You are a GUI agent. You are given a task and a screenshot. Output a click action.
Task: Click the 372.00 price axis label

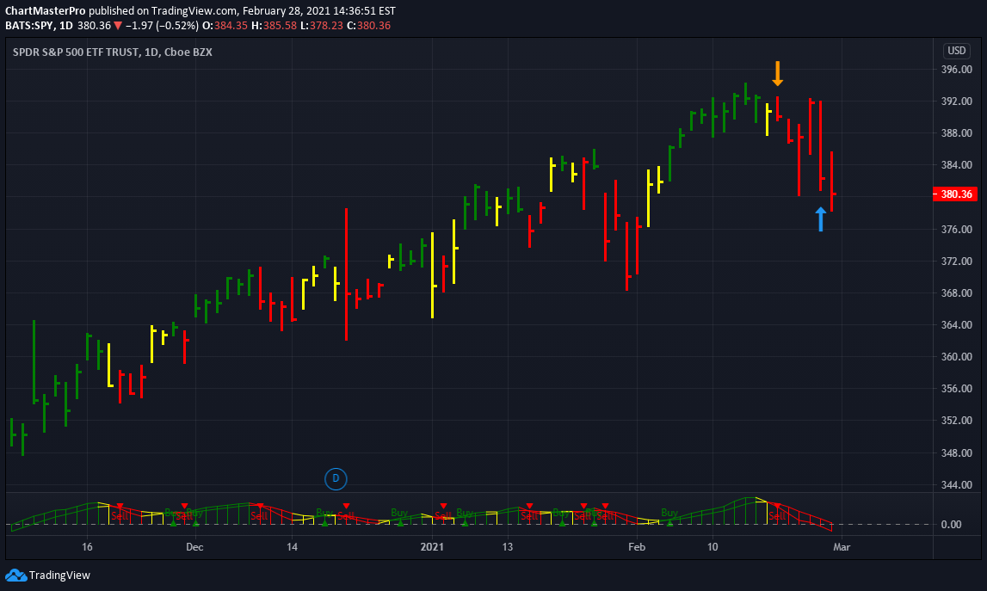click(x=956, y=262)
